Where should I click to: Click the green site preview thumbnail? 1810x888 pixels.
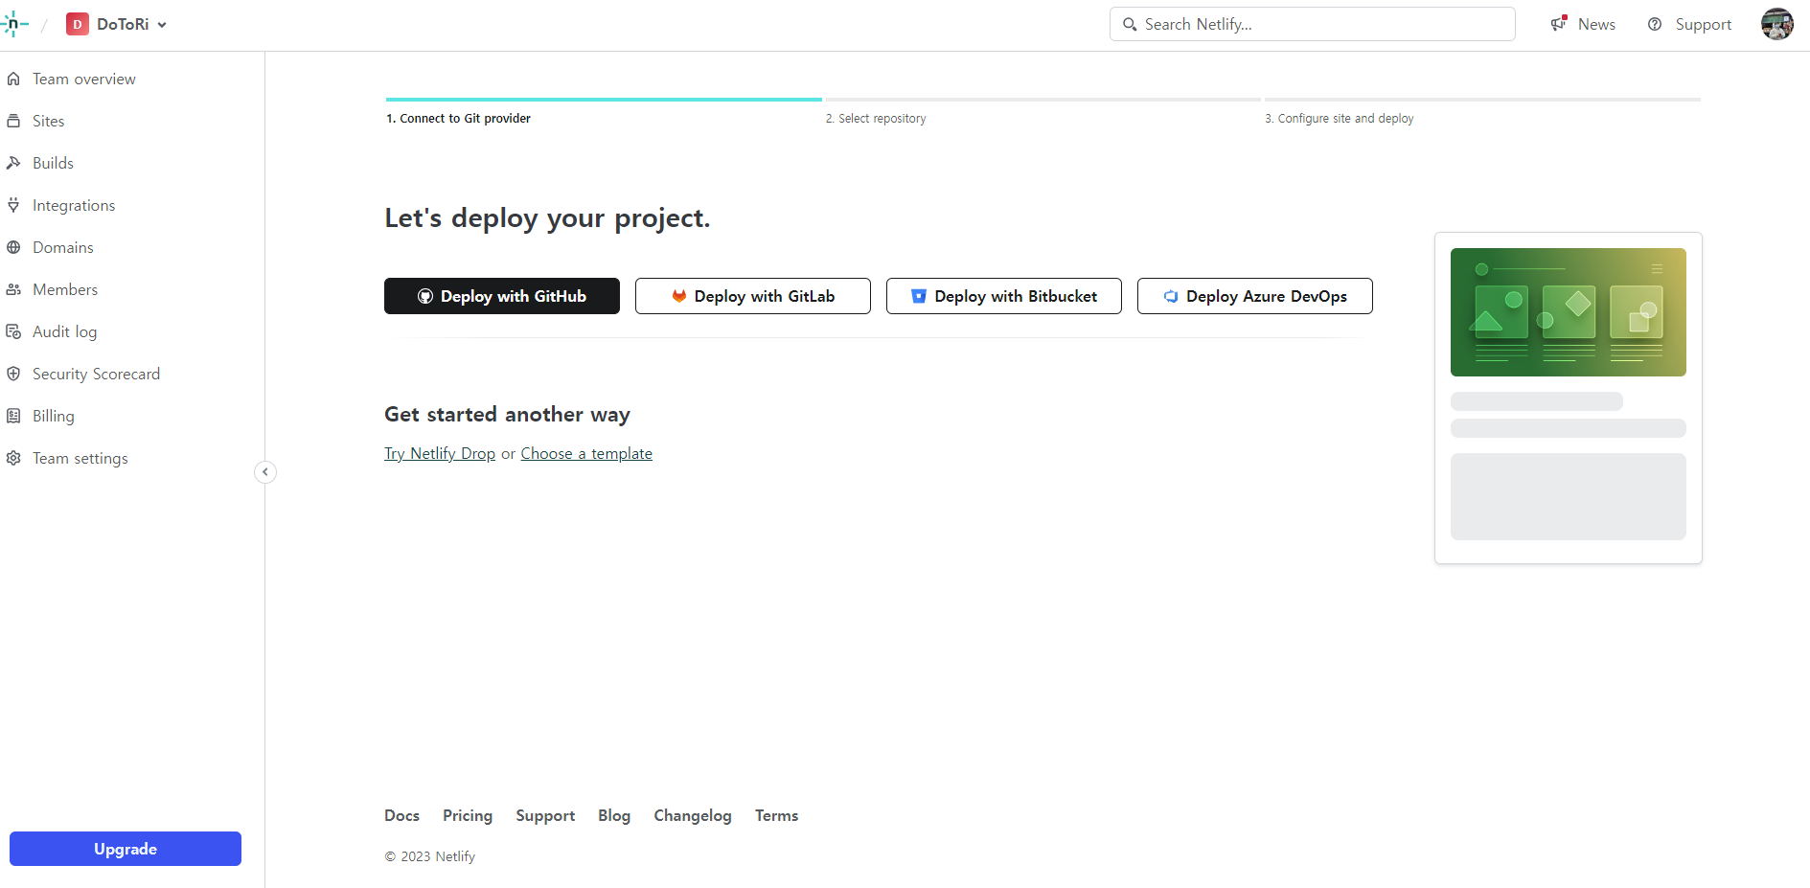(x=1569, y=312)
